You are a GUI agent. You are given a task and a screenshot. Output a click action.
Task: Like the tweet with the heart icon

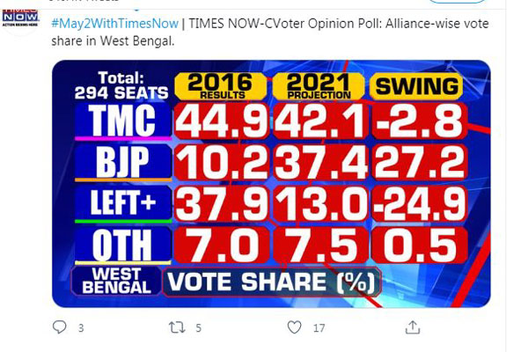pos(294,327)
